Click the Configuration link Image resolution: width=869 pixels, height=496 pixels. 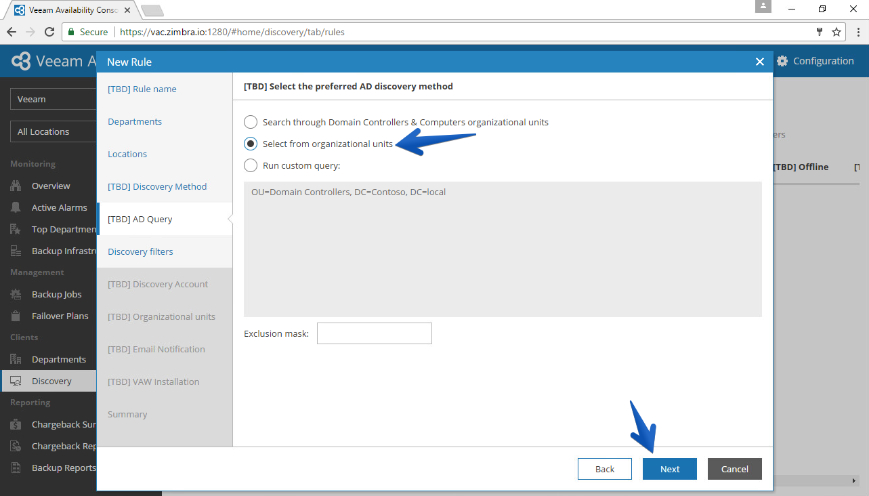[824, 61]
